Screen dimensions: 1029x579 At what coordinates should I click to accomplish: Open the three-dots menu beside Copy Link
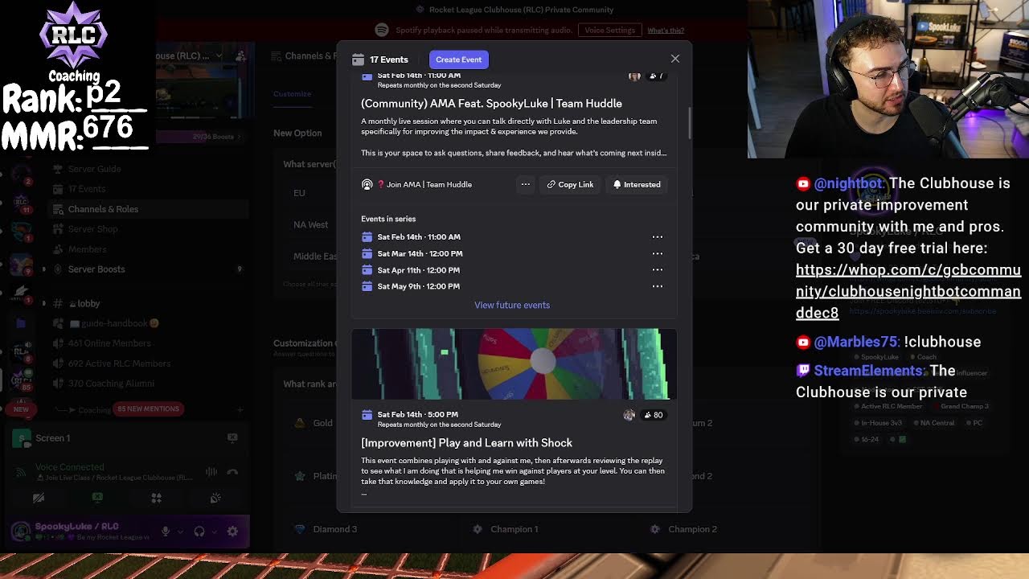tap(525, 184)
